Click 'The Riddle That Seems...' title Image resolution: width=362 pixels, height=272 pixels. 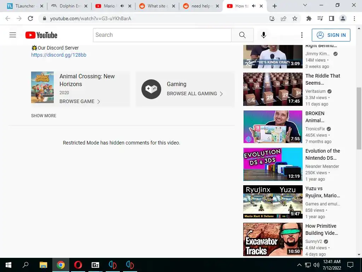pos(322,79)
